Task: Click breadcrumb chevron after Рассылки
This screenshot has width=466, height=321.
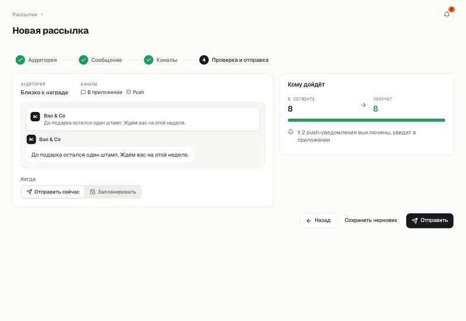Action: [42, 15]
